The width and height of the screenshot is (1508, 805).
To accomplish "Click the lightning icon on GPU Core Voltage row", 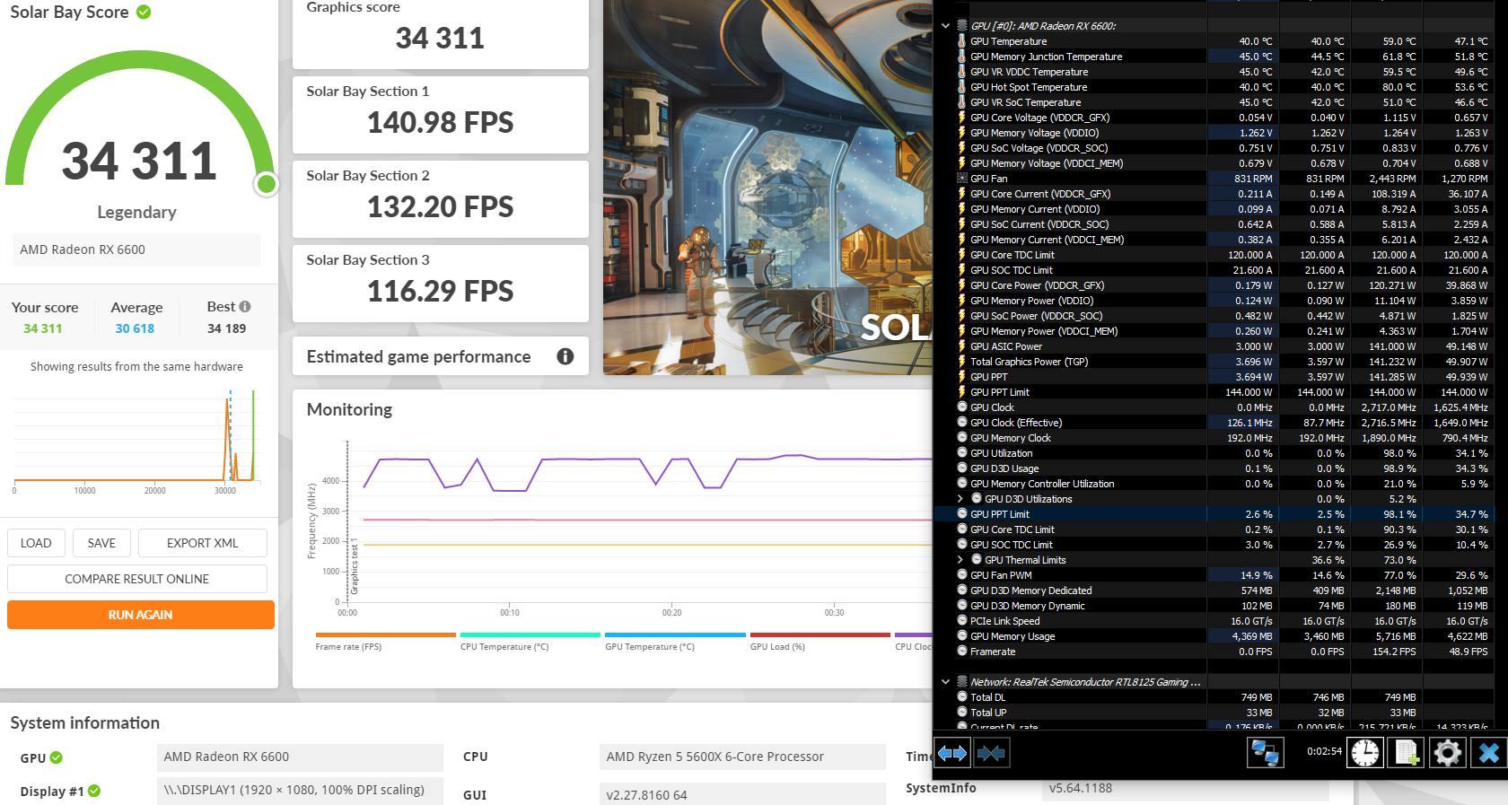I will tap(962, 118).
